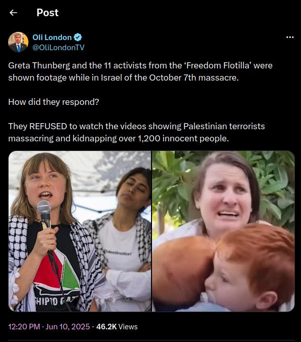Click the Oli London display name
The height and width of the screenshot is (342, 301).
coord(52,37)
